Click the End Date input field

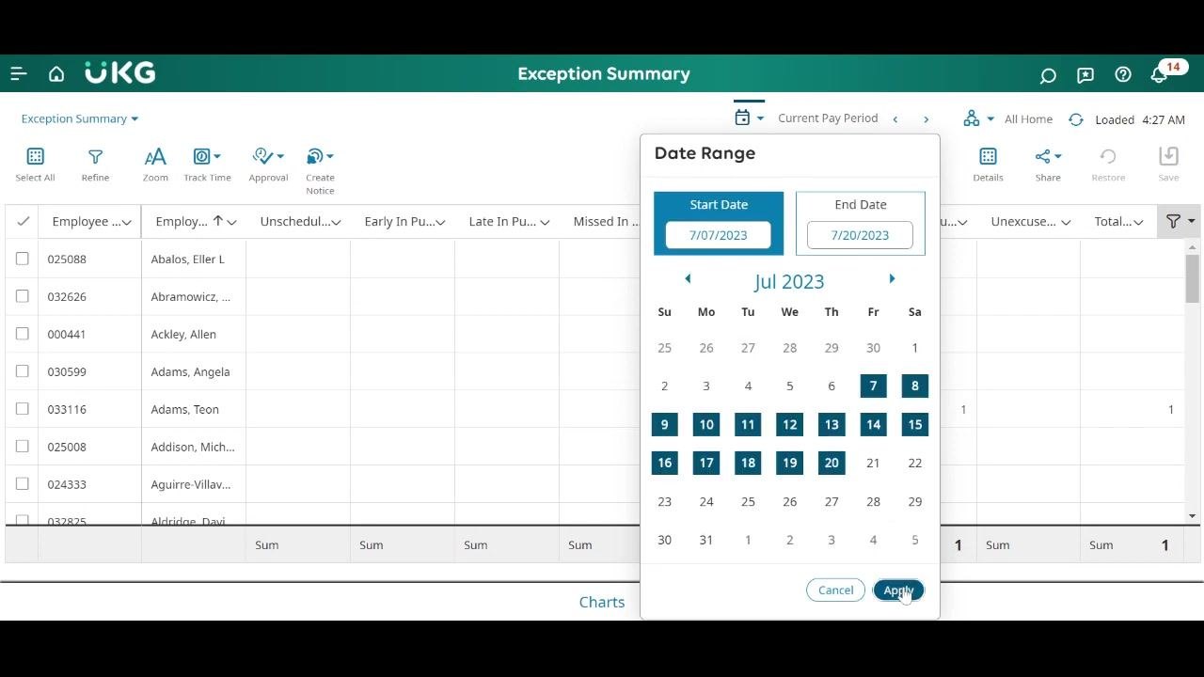coord(861,235)
